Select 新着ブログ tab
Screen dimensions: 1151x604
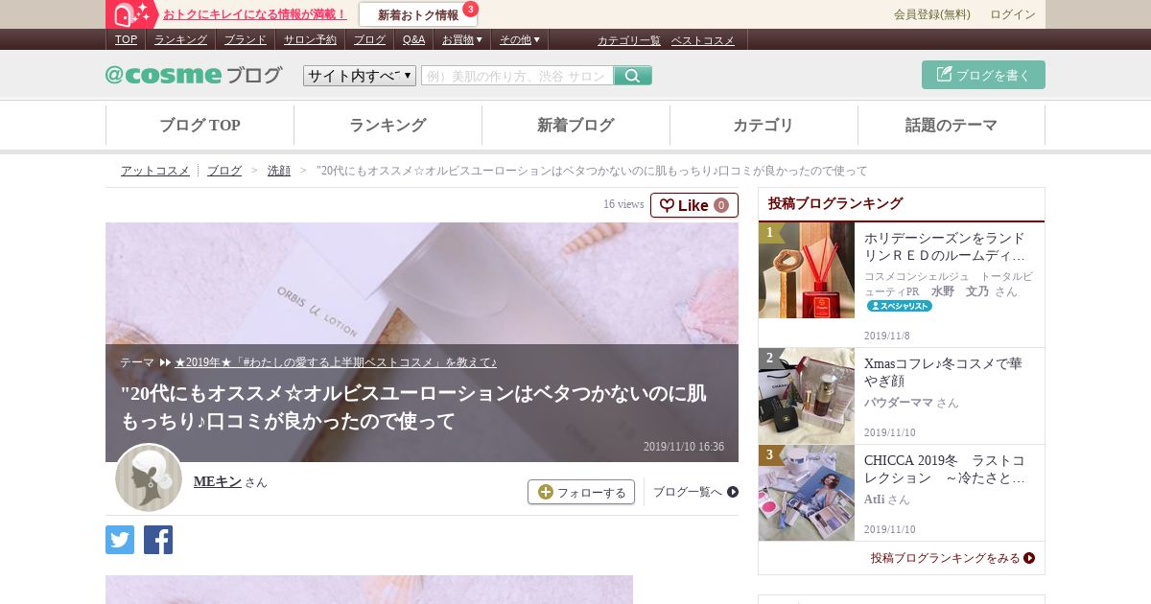point(575,126)
